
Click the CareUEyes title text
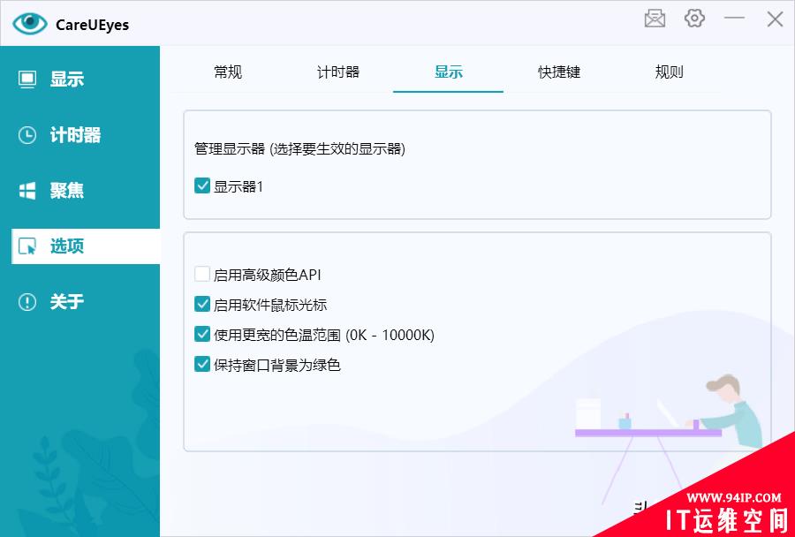(x=92, y=25)
